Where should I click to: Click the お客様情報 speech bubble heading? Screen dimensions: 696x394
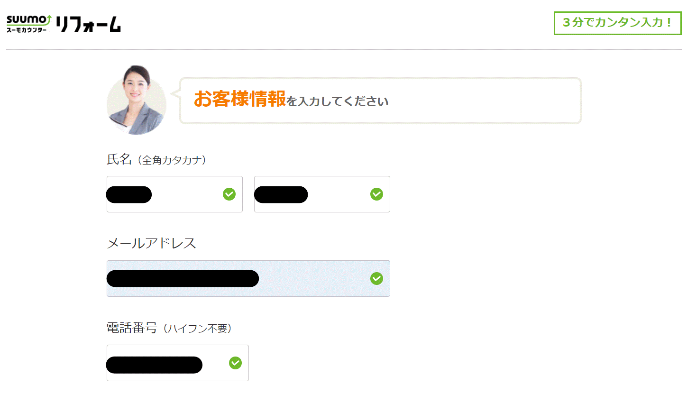tap(240, 99)
